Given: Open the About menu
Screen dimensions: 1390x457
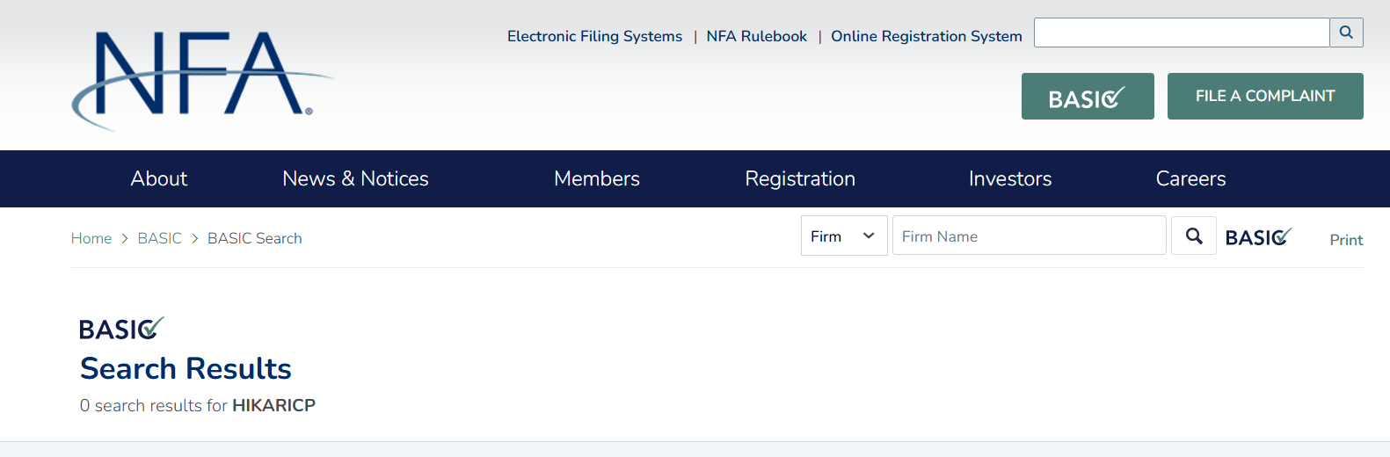Looking at the screenshot, I should click(x=159, y=178).
